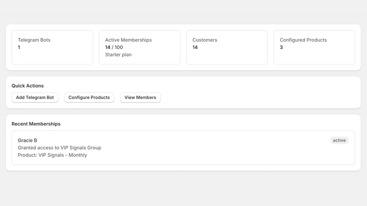Click the Recent Memberships heading
Image resolution: width=367 pixels, height=206 pixels.
(36, 124)
